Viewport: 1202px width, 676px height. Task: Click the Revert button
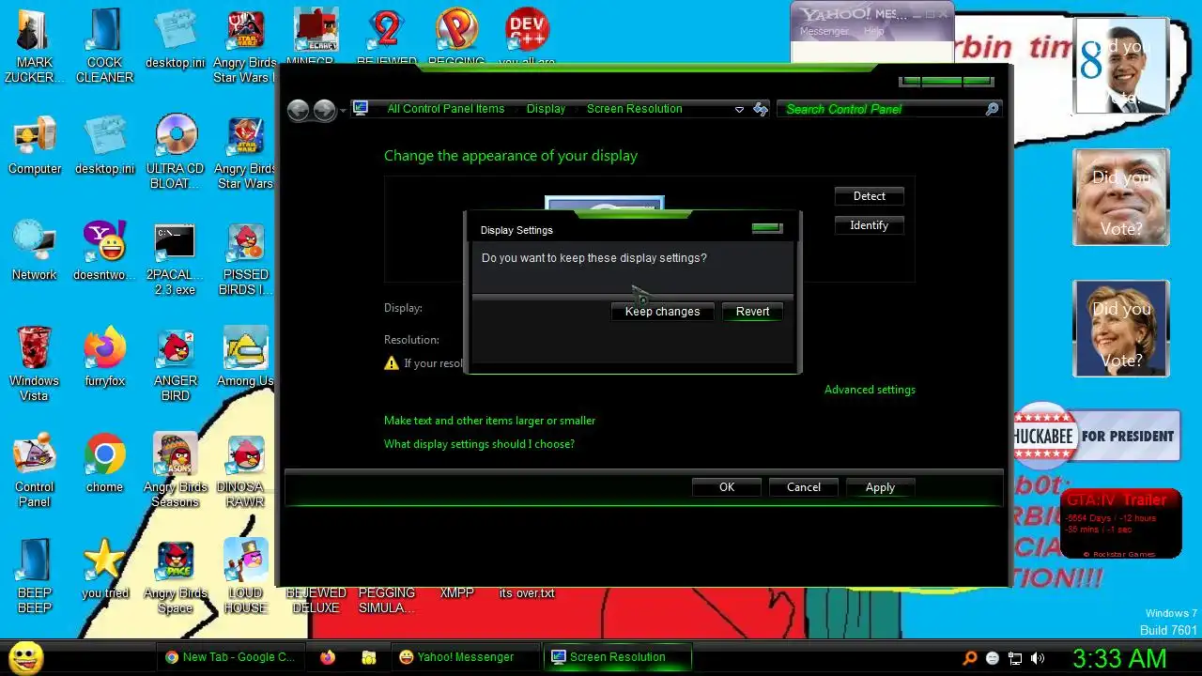(752, 312)
